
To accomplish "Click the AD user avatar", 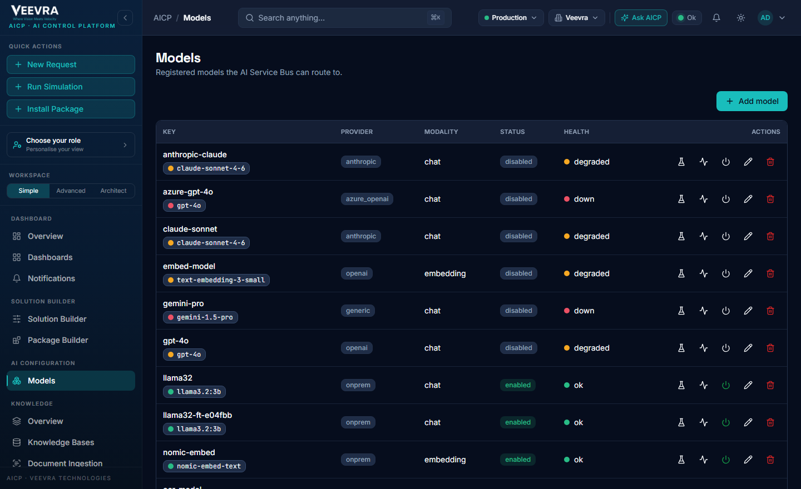I will (x=765, y=18).
